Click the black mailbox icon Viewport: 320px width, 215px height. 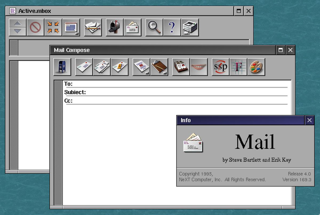(x=115, y=27)
